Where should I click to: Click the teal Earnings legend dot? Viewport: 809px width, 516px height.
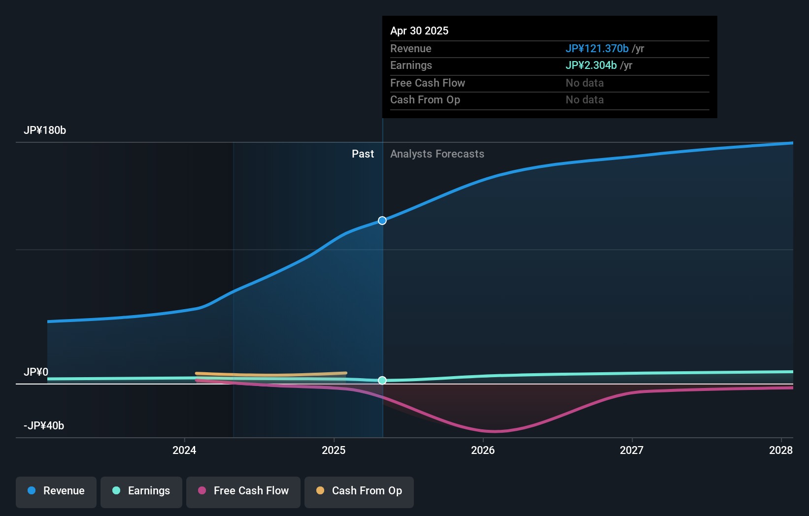pyautogui.click(x=115, y=491)
